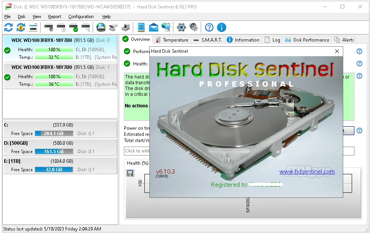Open the Disk menu
This screenshot has height=234, width=371.
[22, 17]
